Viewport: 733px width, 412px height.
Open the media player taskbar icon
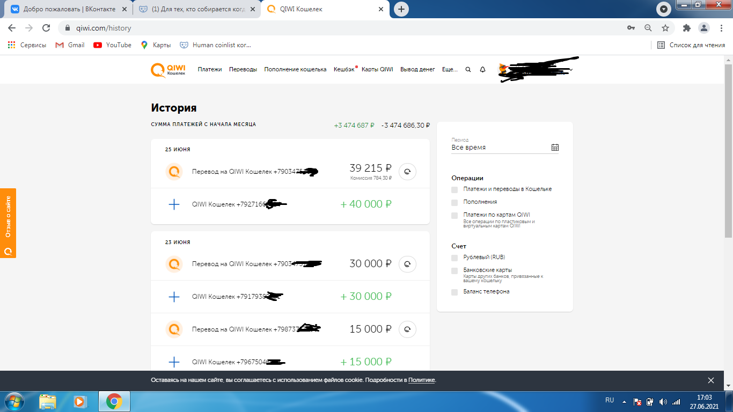tap(79, 401)
